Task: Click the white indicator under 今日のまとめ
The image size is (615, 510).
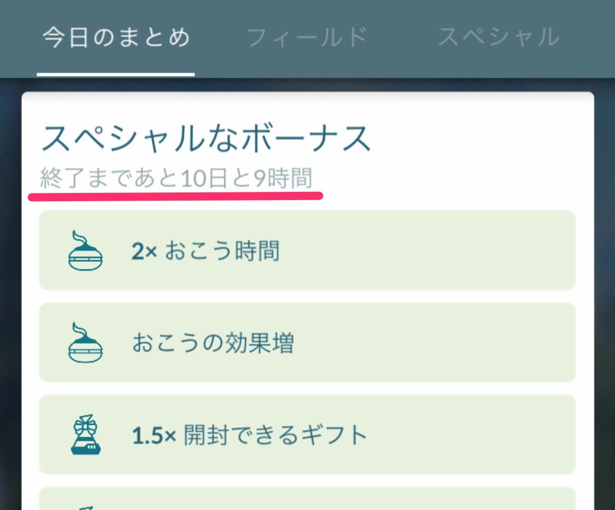Action: (116, 74)
